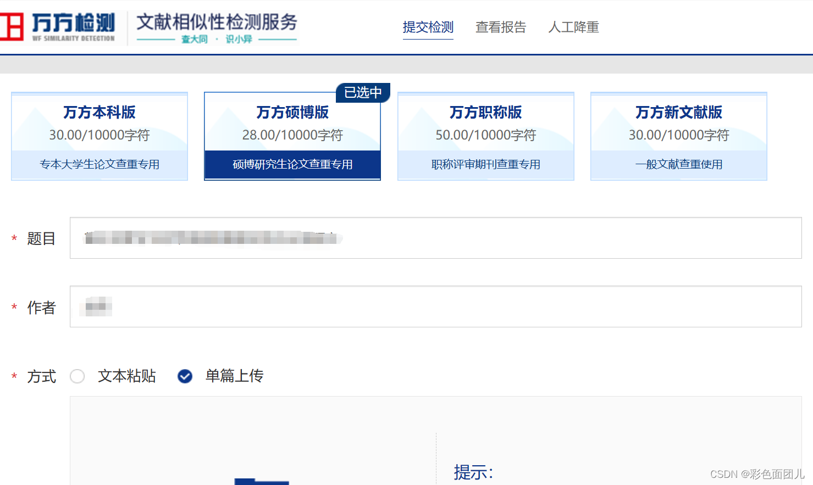
Task: Open the 查看报告 tab
Action: 501,27
